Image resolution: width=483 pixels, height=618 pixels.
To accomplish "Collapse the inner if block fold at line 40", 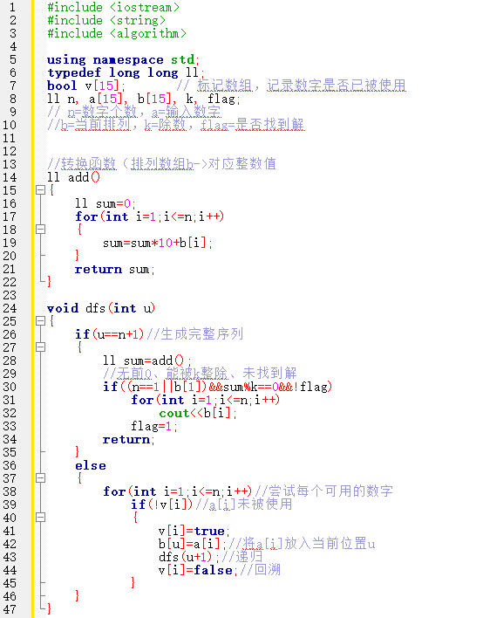I will [41, 517].
